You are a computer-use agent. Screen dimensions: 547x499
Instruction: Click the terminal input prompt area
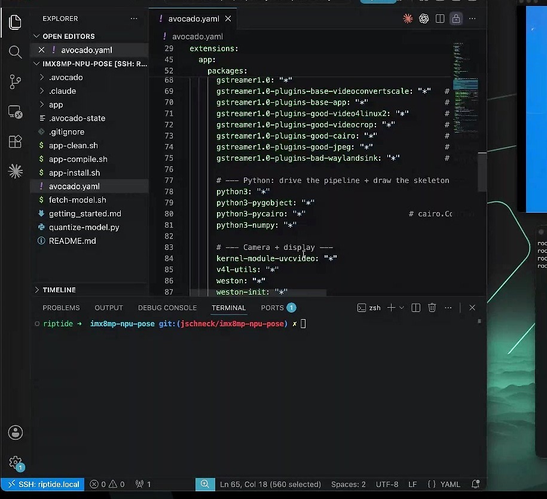[303, 323]
